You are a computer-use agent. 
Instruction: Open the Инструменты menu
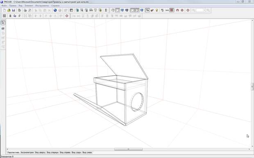click(x=42, y=6)
